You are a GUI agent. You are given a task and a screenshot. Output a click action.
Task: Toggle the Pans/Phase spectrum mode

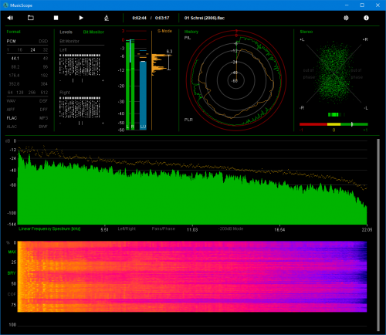tap(163, 228)
